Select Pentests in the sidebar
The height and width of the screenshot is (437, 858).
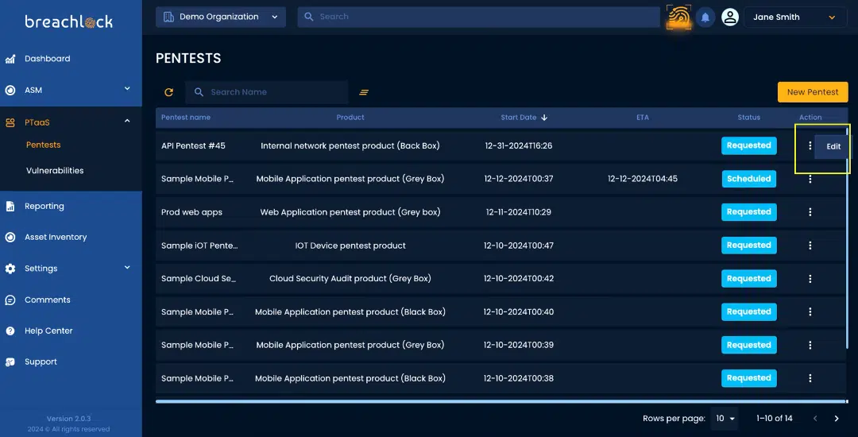coord(43,145)
